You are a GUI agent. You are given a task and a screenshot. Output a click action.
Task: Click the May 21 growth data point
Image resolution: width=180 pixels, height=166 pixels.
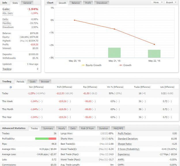(x=114, y=29)
